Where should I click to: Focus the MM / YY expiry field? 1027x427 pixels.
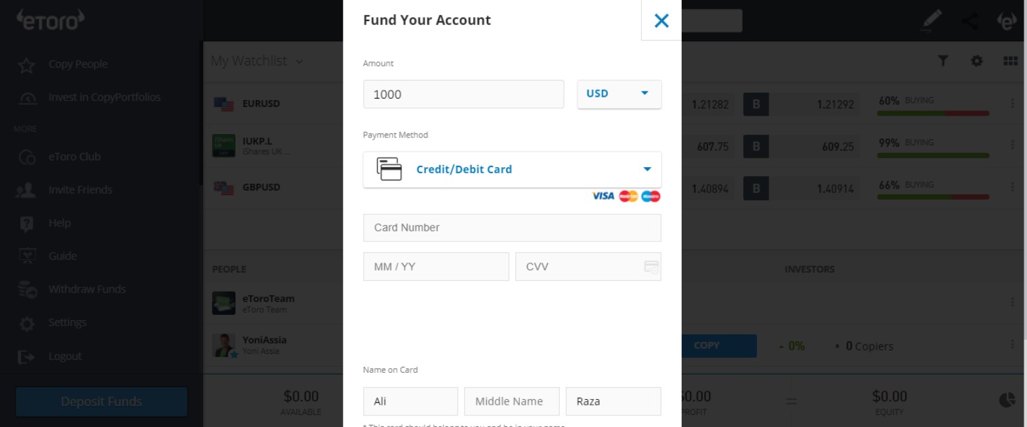[436, 267]
